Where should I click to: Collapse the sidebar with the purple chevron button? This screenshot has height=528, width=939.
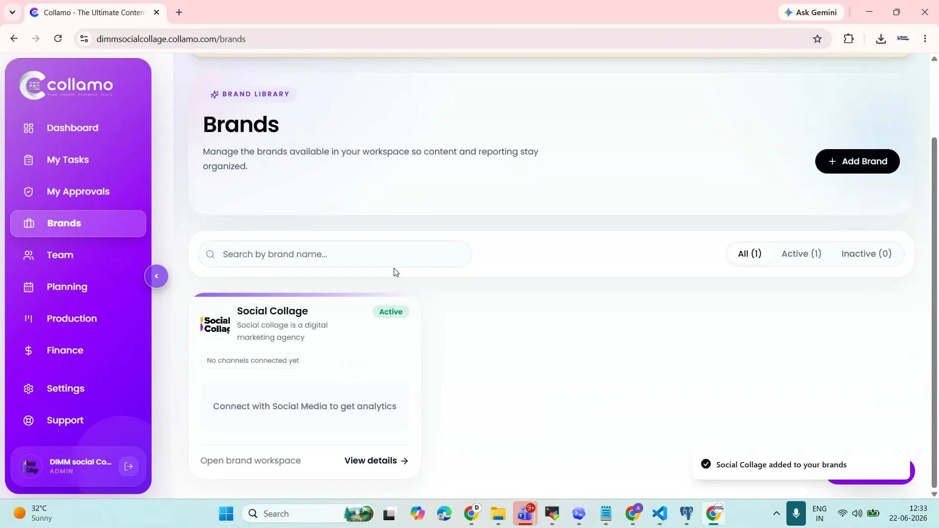156,276
